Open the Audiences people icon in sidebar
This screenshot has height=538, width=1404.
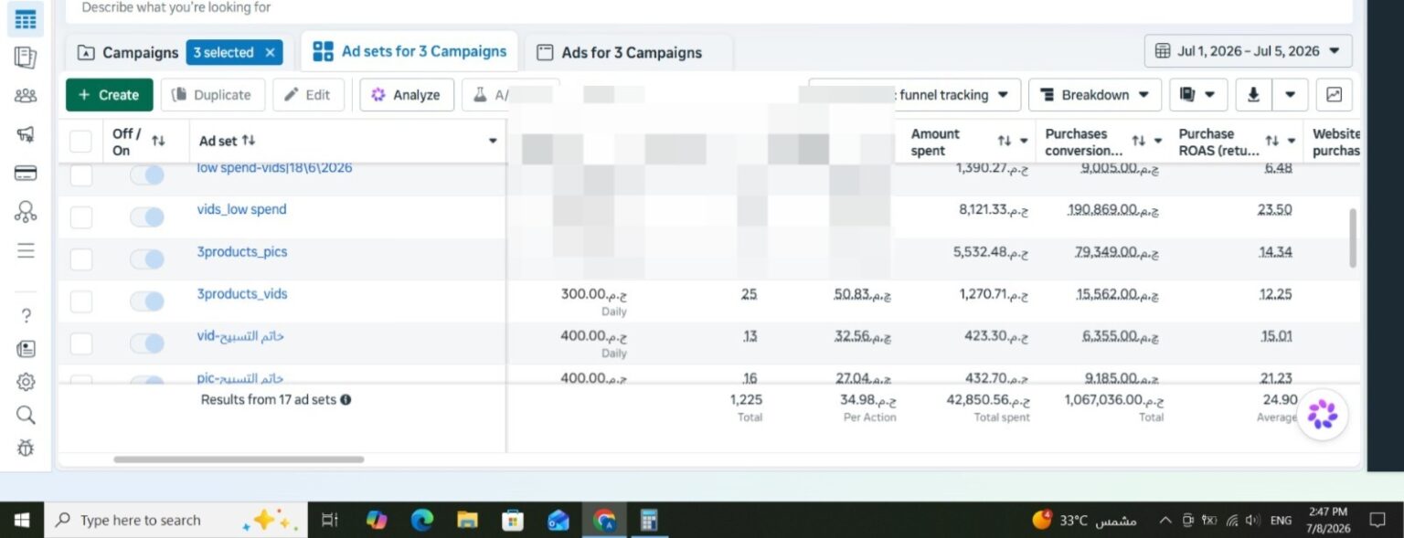click(26, 96)
